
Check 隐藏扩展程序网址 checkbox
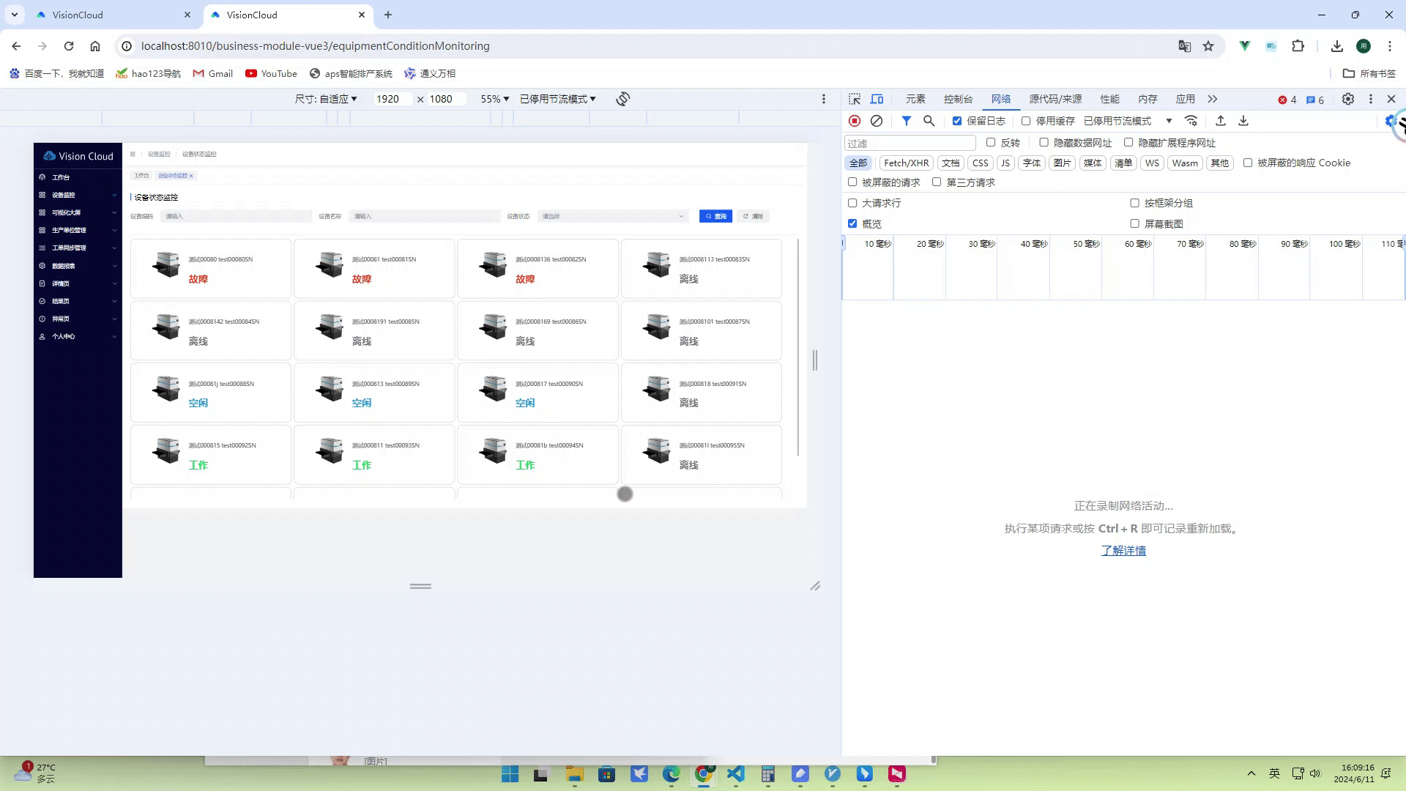pos(1128,143)
